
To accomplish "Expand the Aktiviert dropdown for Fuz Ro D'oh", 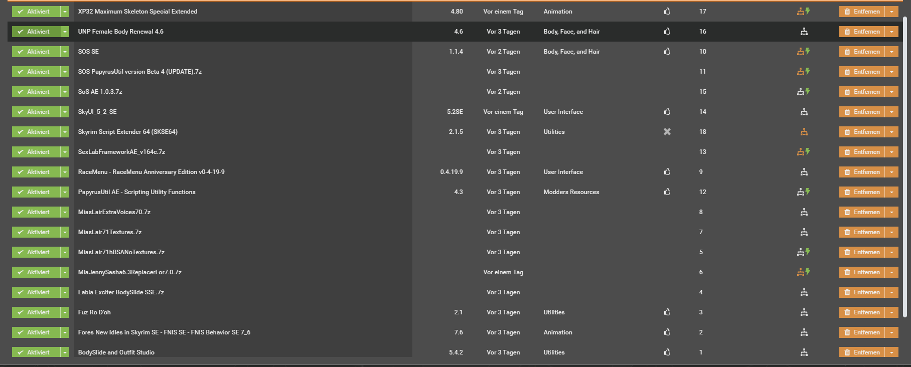I will tap(65, 312).
